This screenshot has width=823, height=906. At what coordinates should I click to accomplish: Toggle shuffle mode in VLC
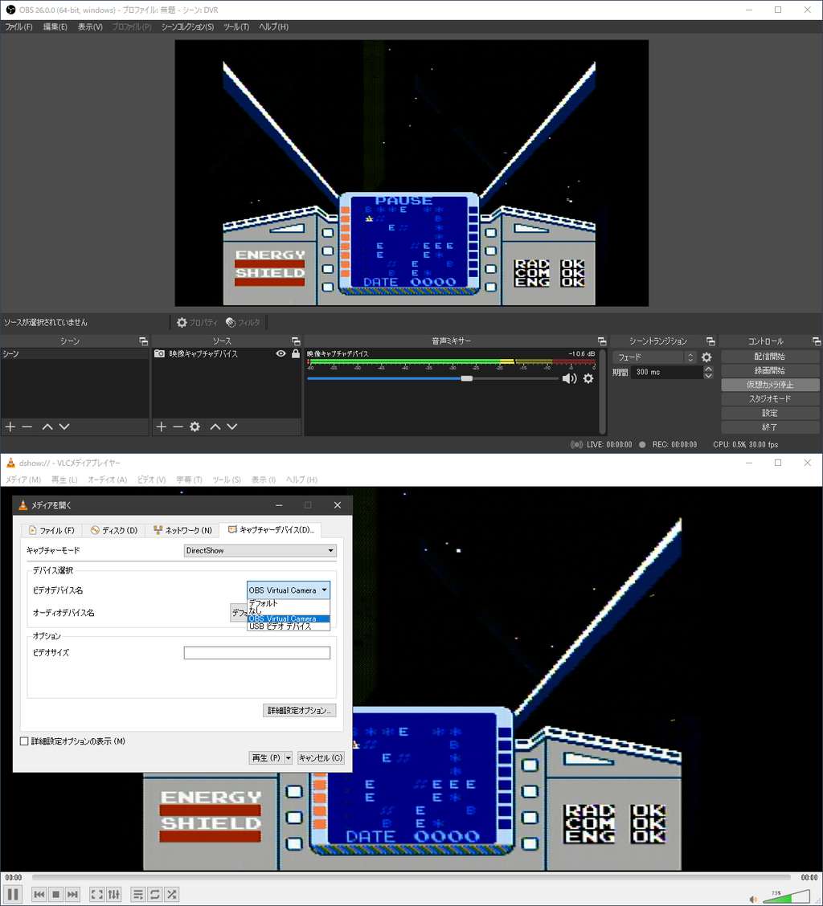(x=172, y=895)
